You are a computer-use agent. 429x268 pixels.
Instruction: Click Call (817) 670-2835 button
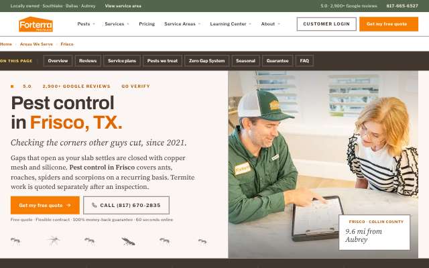[127, 205]
